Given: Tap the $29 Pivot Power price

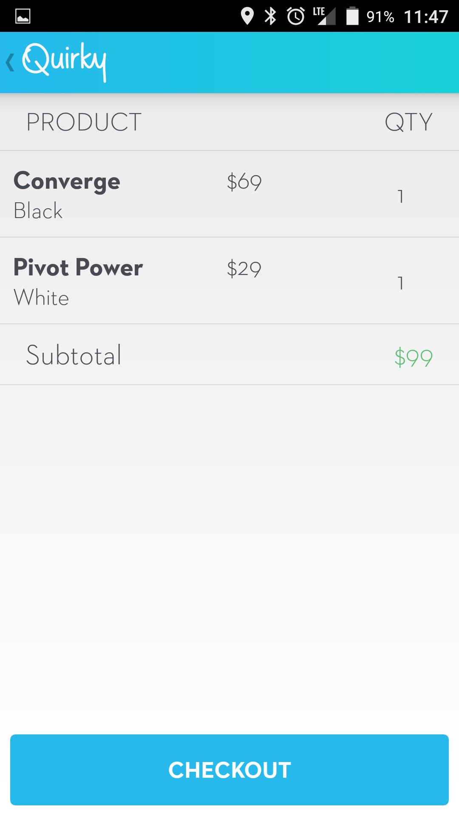Looking at the screenshot, I should tap(244, 269).
